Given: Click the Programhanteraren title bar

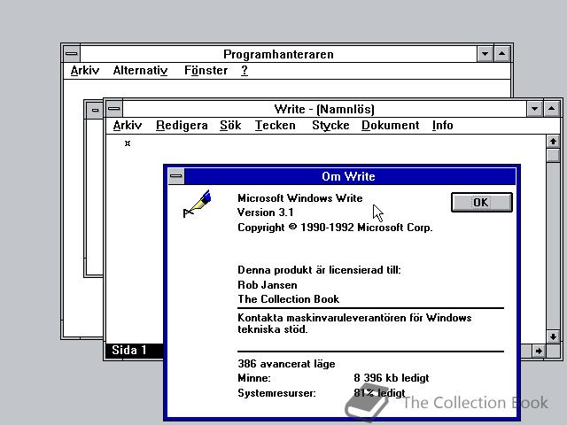Looking at the screenshot, I should click(x=278, y=54).
